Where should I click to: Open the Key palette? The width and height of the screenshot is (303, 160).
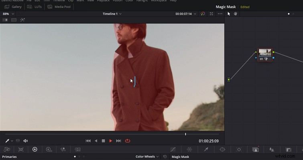click(288, 150)
